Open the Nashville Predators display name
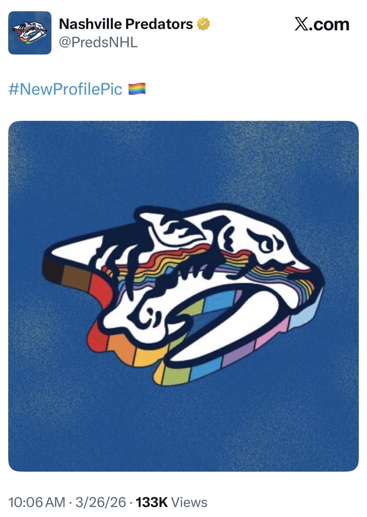367x517 pixels. (x=125, y=24)
